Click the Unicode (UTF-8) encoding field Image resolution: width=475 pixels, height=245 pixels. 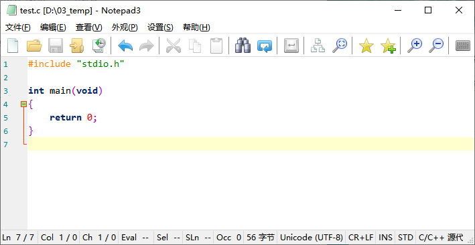pyautogui.click(x=312, y=238)
